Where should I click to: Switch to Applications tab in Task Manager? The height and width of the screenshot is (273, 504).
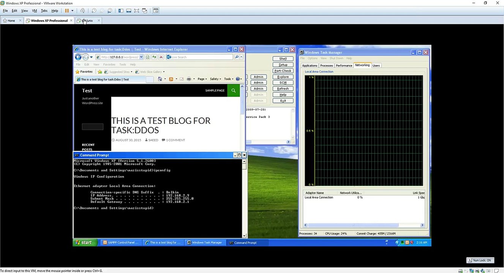tap(310, 66)
